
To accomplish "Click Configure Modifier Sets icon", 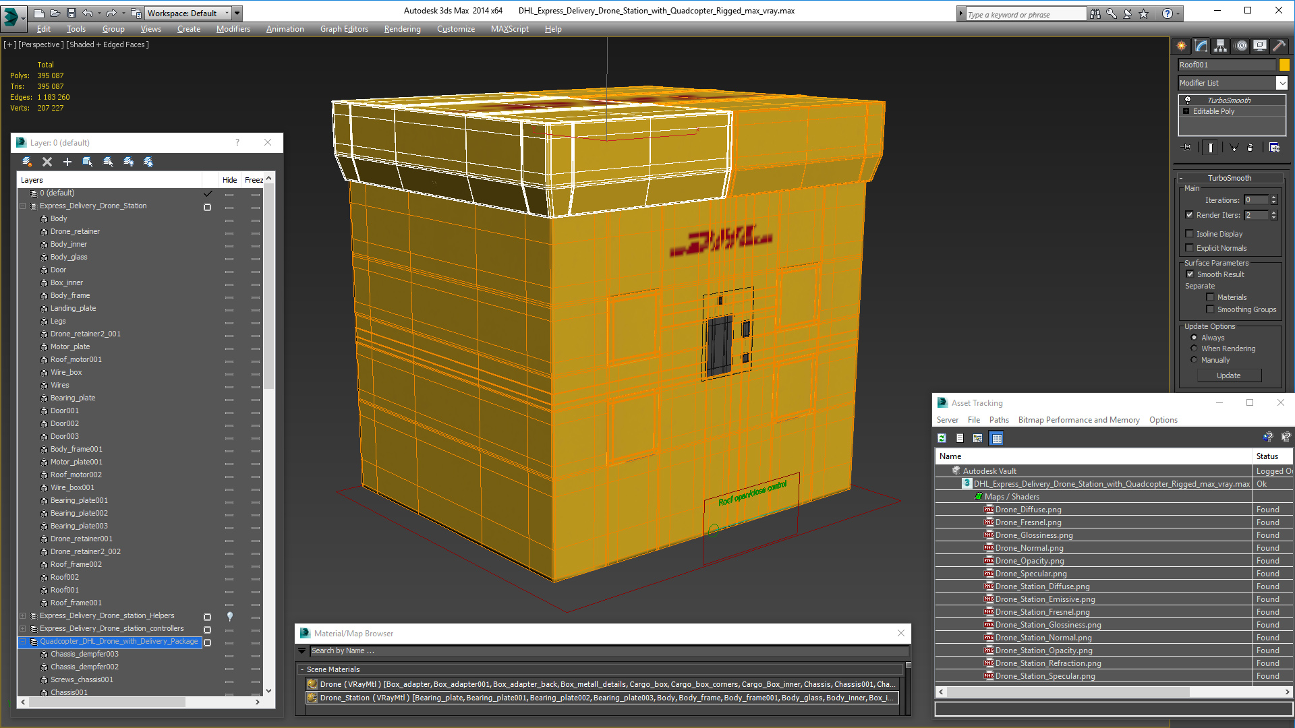I will [1275, 148].
